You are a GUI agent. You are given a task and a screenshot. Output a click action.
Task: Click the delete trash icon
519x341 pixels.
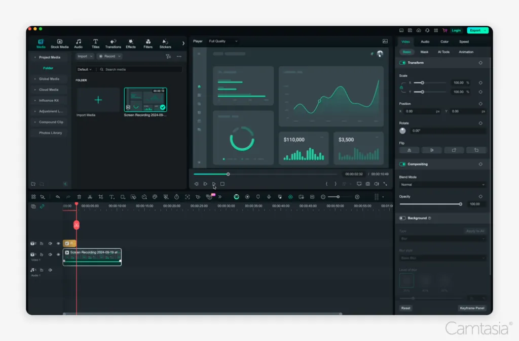point(79,197)
